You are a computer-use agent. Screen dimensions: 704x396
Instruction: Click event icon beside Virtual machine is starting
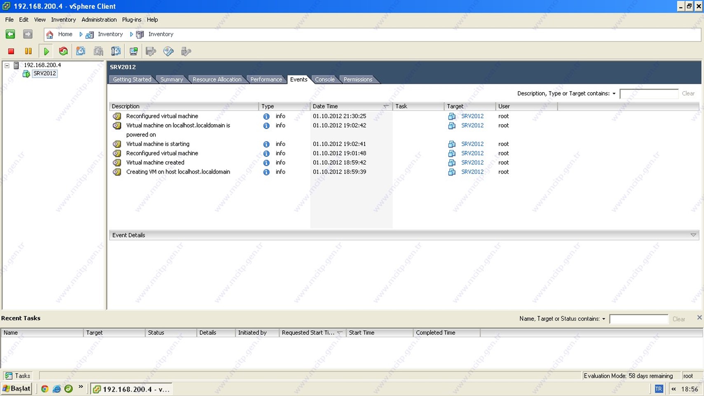[x=117, y=144]
